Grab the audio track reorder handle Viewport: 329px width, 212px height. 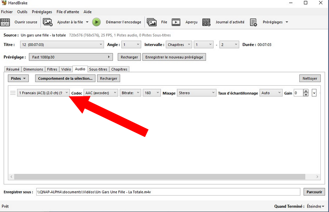click(13, 93)
